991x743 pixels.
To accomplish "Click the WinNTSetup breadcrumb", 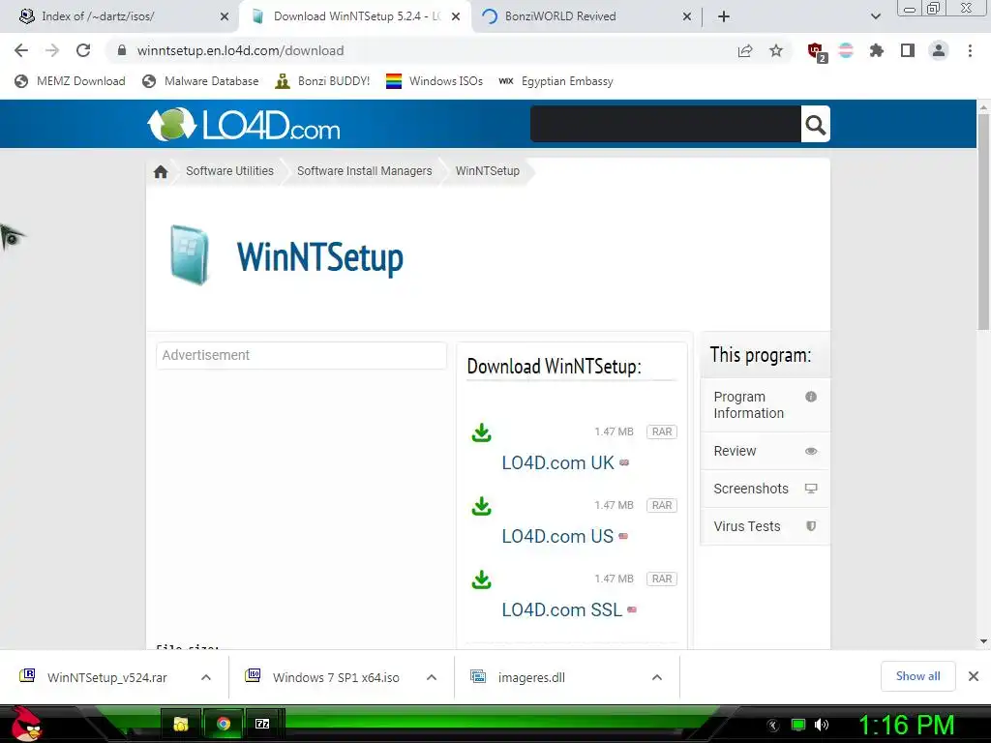I will pos(488,171).
